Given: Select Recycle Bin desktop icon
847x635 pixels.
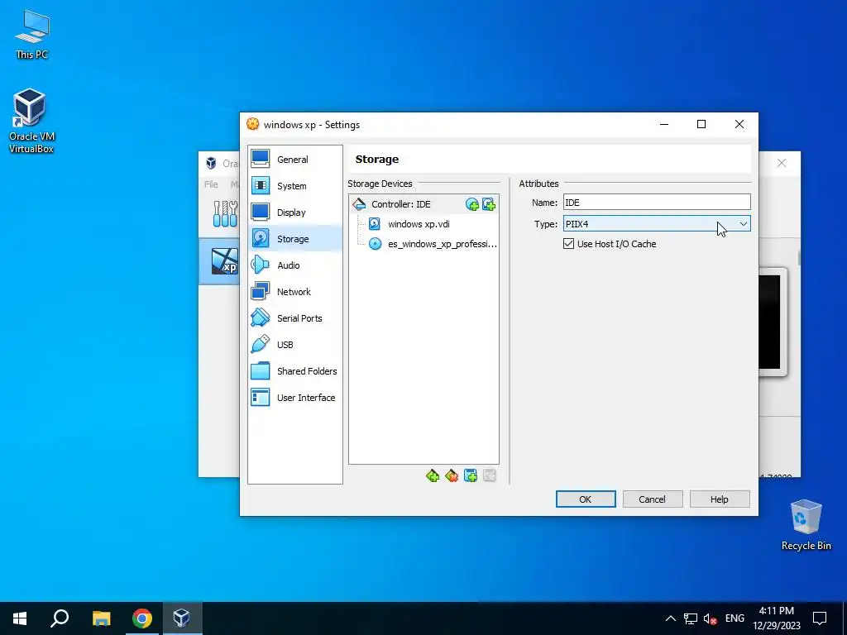Looking at the screenshot, I should click(x=806, y=524).
